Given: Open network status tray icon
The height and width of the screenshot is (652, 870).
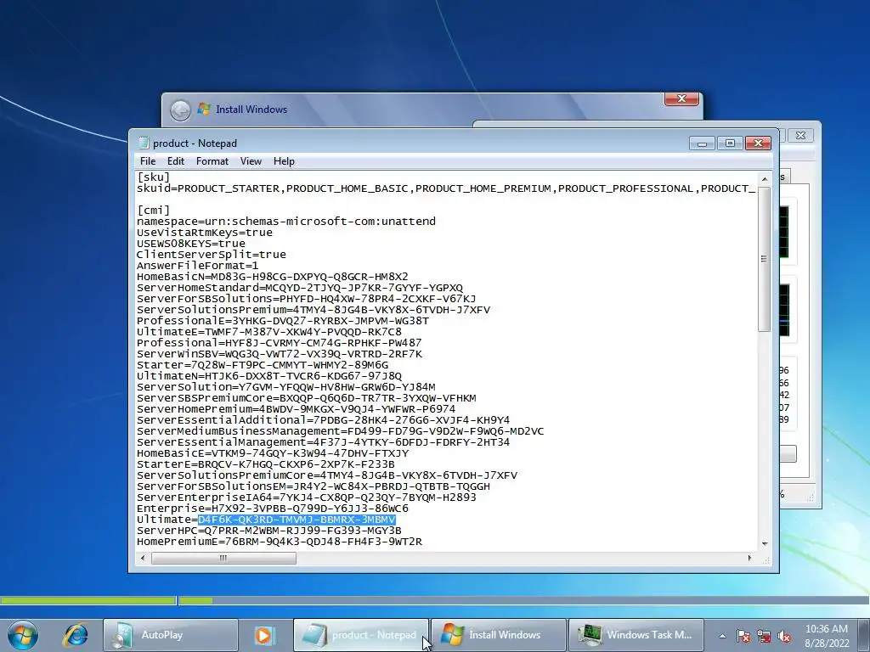Looking at the screenshot, I should pyautogui.click(x=764, y=636).
